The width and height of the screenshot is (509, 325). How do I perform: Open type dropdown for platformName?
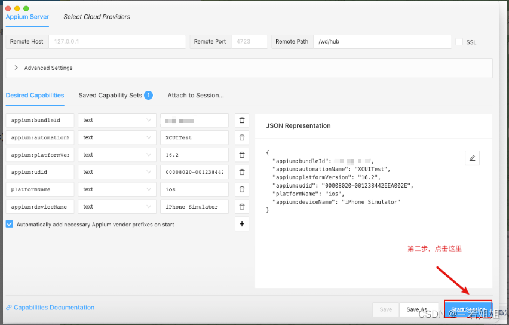tap(117, 189)
